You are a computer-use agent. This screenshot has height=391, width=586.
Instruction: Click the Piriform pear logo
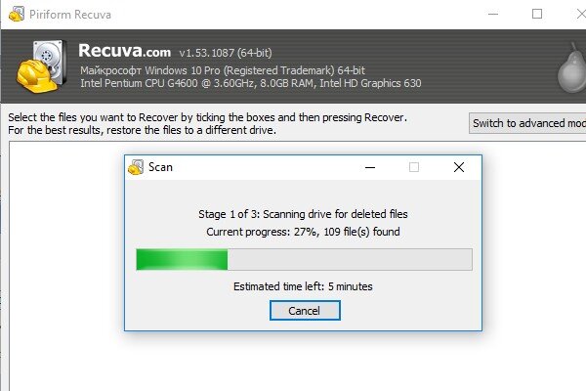coord(571,68)
